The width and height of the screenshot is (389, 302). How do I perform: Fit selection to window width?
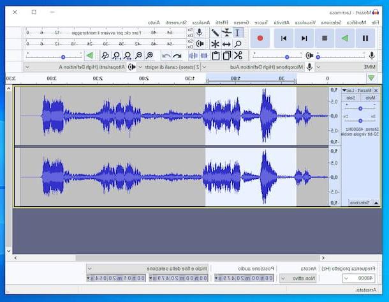pos(128,56)
